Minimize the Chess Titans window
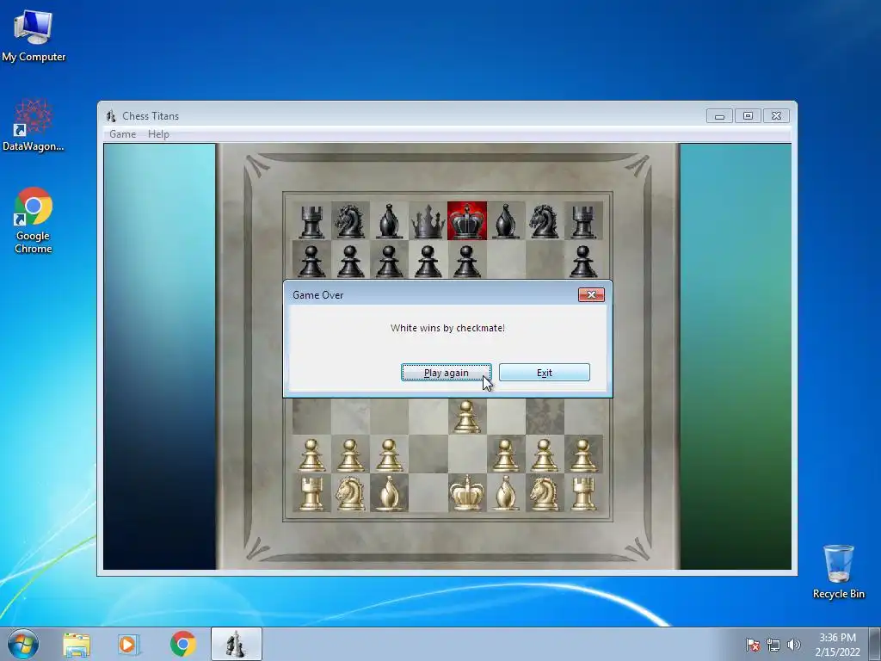881x661 pixels. point(720,116)
